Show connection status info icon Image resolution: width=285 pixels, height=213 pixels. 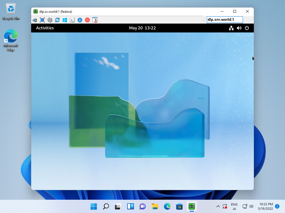[x=80, y=20]
